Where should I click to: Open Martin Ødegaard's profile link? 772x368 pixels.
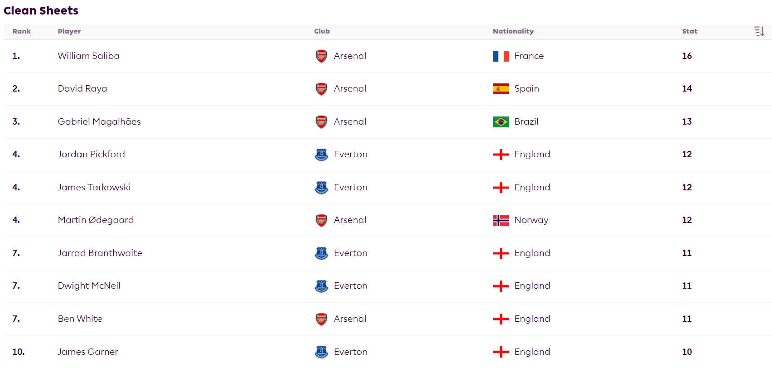[x=96, y=220]
